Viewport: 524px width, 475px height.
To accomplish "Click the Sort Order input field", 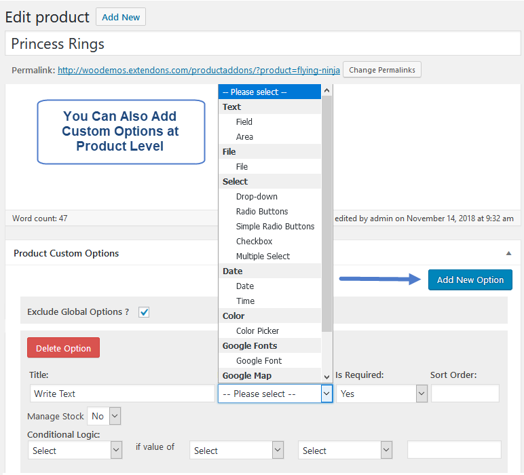I will (x=465, y=394).
